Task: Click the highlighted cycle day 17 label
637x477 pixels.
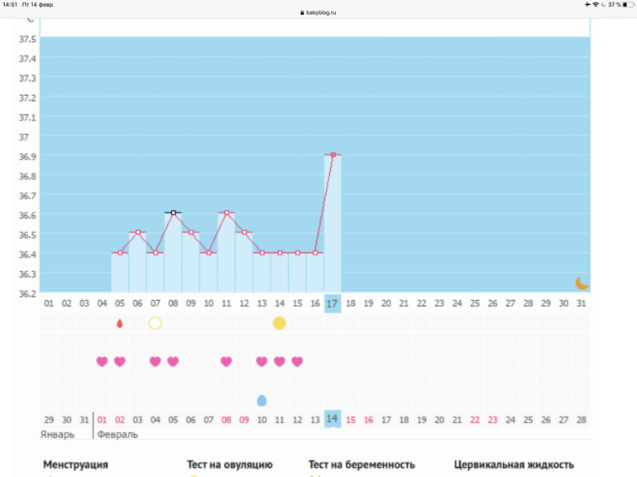Action: 333,303
